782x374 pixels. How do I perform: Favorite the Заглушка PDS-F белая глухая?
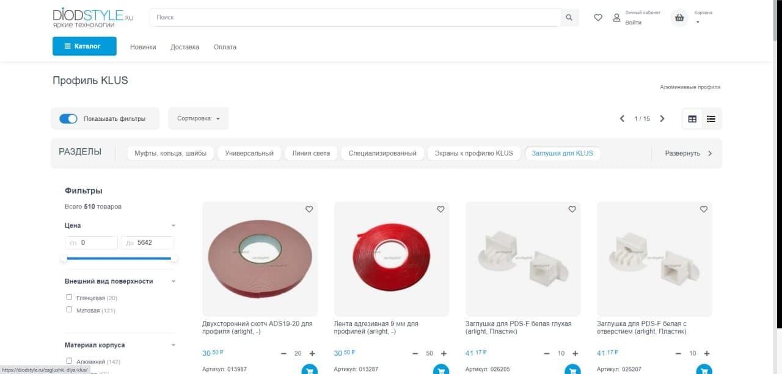click(572, 209)
